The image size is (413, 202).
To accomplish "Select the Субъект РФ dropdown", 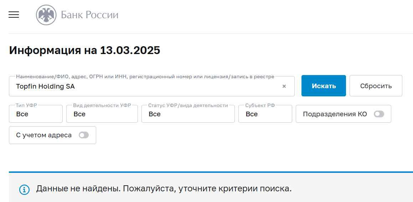I will point(265,114).
